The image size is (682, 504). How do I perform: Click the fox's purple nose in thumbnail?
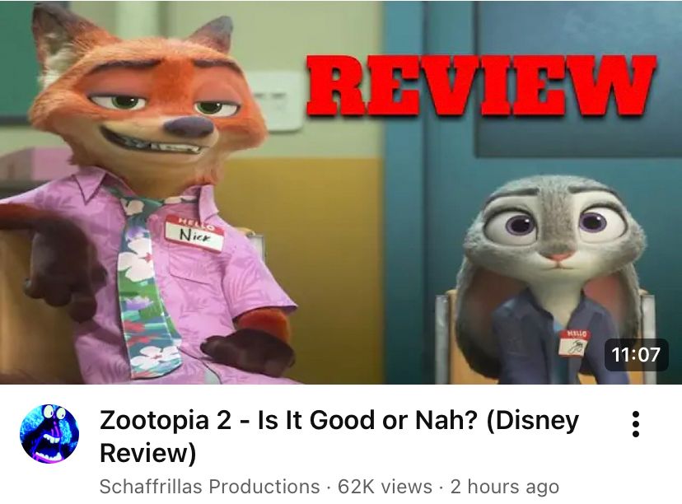[x=190, y=126]
